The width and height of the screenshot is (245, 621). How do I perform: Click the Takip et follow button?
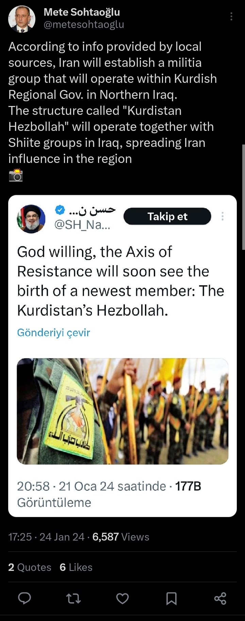pyautogui.click(x=167, y=216)
